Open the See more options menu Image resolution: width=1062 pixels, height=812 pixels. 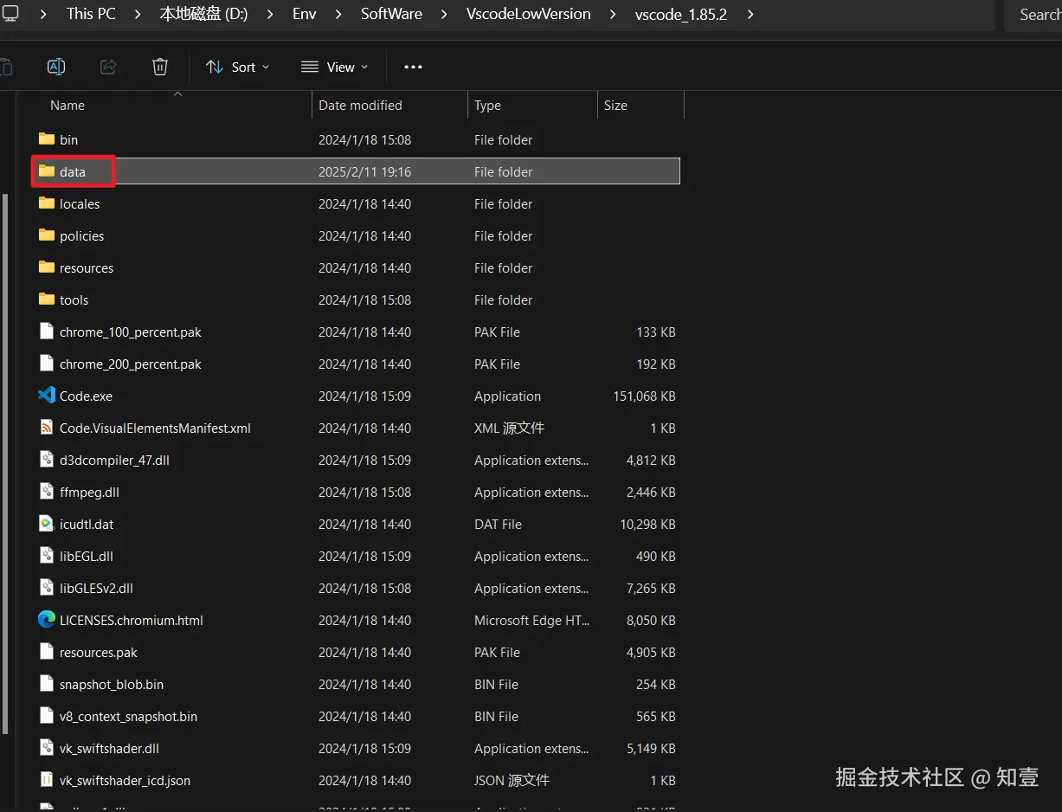[413, 67]
